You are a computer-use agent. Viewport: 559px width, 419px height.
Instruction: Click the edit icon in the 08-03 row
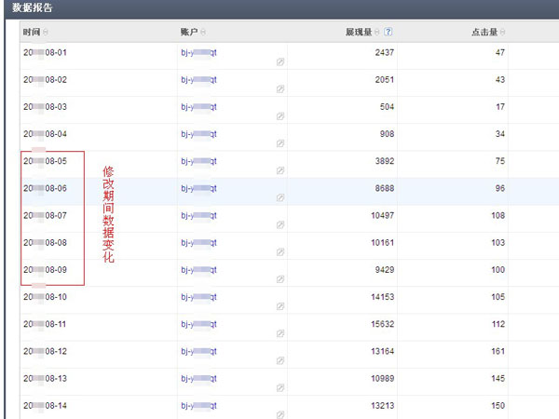[x=280, y=116]
